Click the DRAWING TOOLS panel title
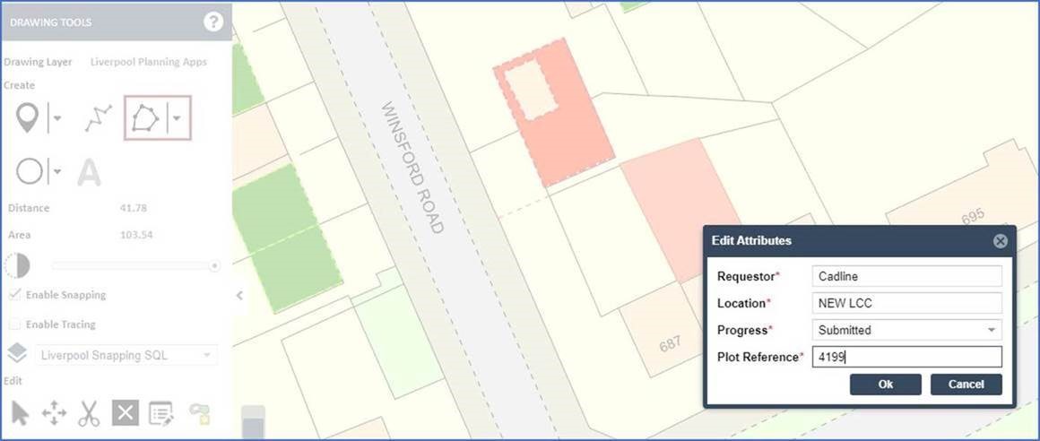The height and width of the screenshot is (441, 1040). 50,22
